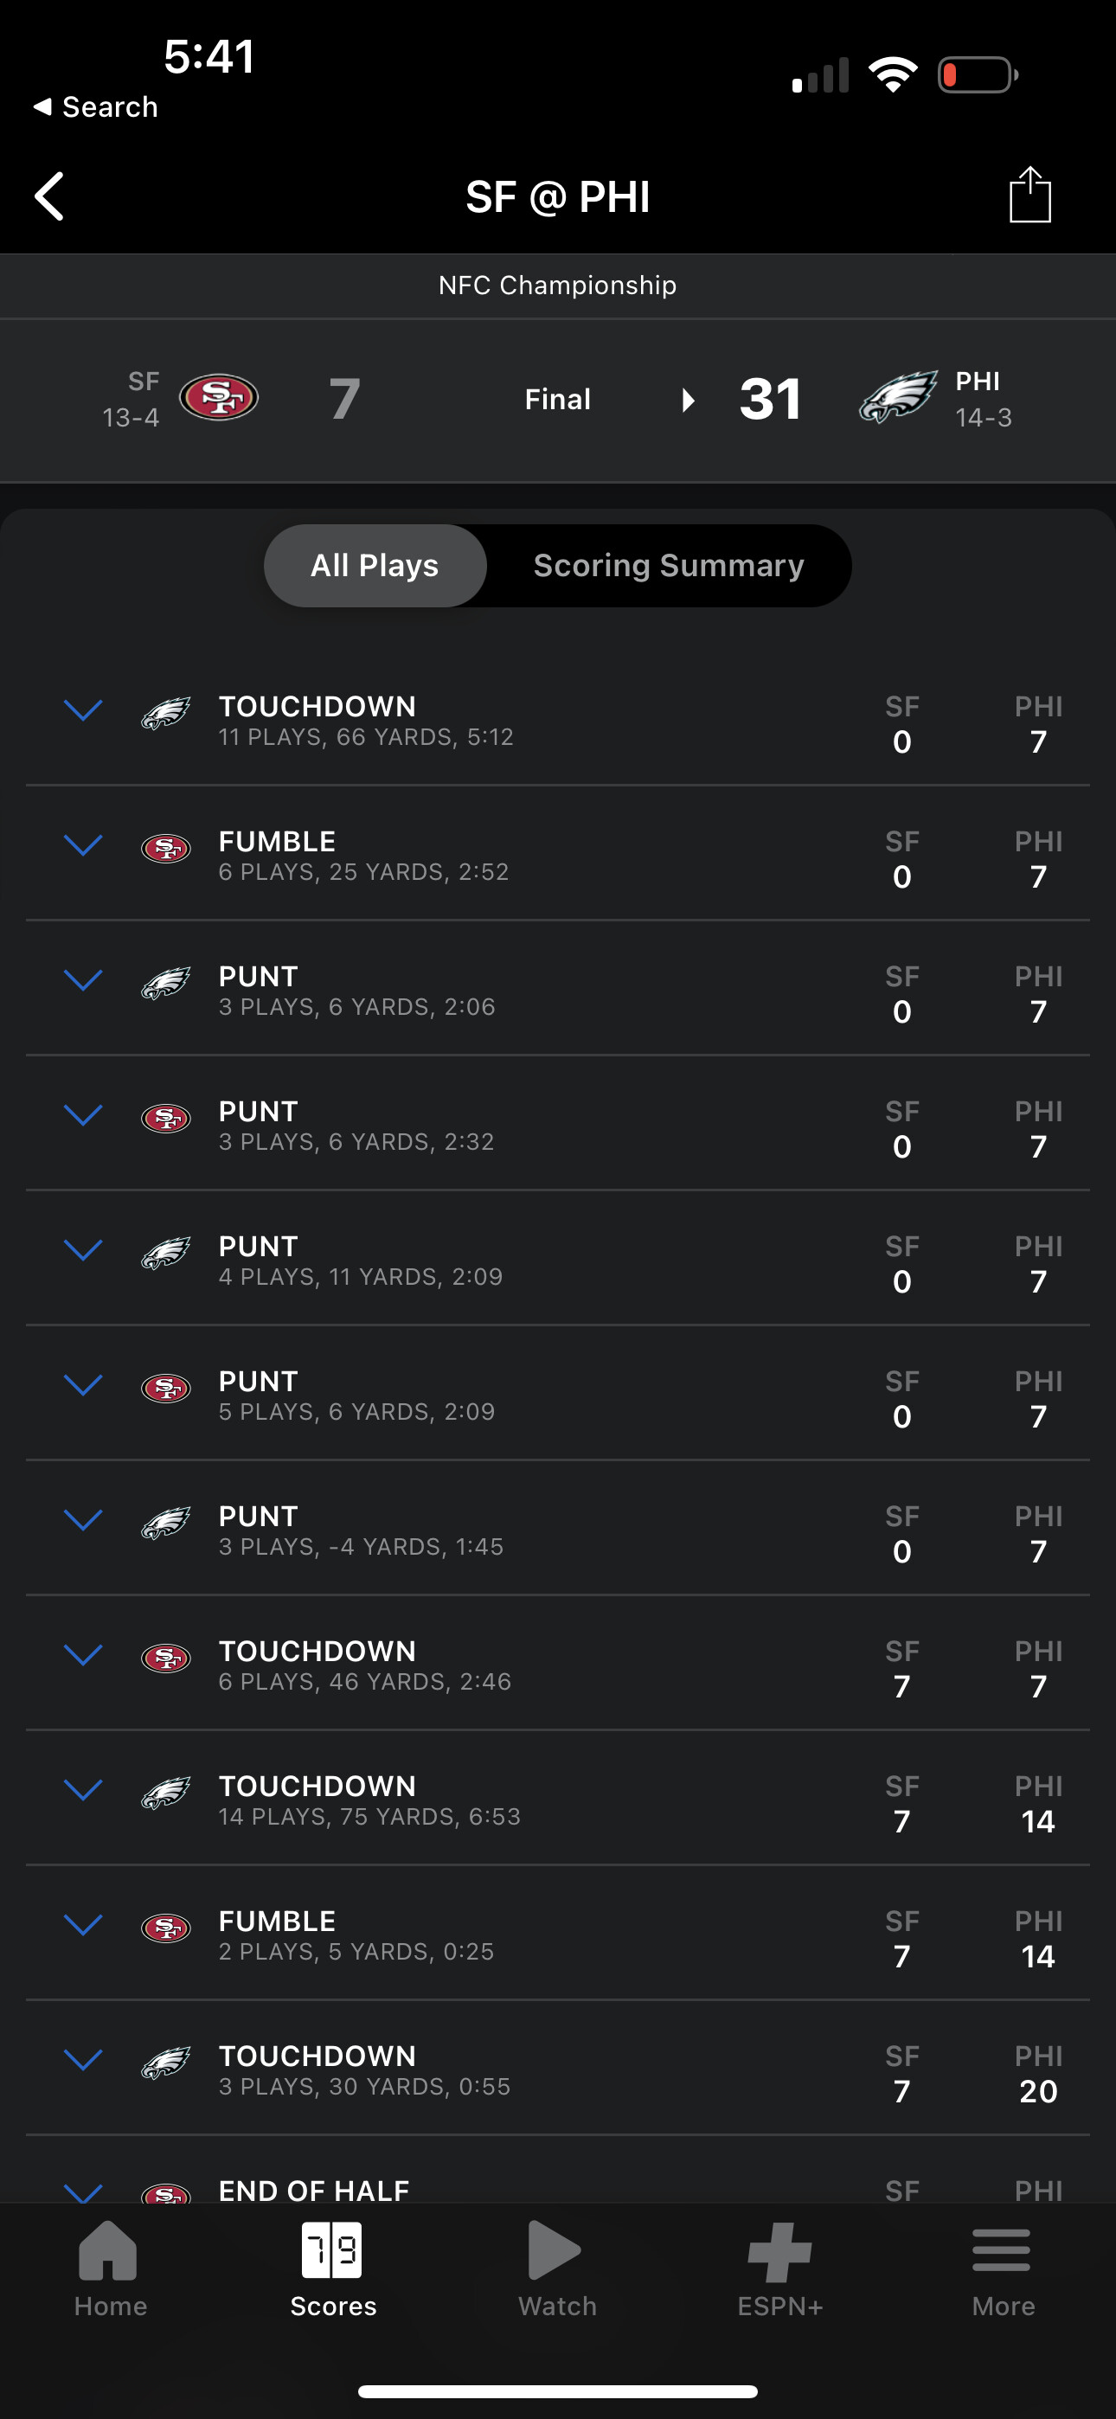Image resolution: width=1116 pixels, height=2419 pixels.
Task: Expand the 11 plays, 66 yards touchdown drive
Action: pyautogui.click(x=83, y=710)
